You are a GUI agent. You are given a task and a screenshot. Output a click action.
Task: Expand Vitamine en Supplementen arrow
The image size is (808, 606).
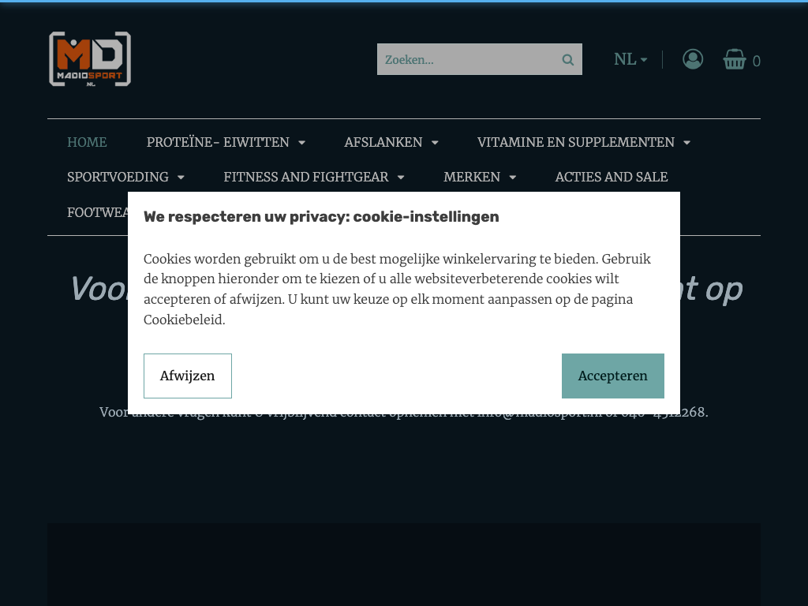pos(687,143)
